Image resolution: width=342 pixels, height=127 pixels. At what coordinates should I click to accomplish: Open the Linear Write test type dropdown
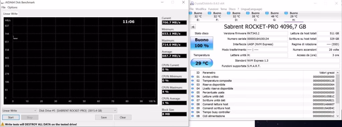point(20,110)
